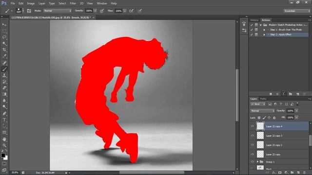The height and width of the screenshot is (175, 312).
Task: Open the brush preset picker dropdown
Action: [23, 11]
